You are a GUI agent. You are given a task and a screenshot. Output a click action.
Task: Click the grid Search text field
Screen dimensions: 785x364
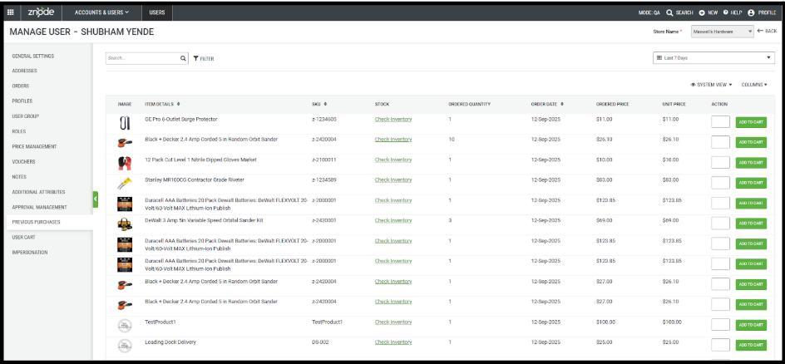coord(142,58)
